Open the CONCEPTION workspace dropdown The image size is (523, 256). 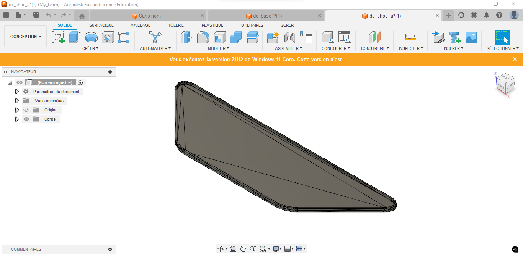pos(26,37)
